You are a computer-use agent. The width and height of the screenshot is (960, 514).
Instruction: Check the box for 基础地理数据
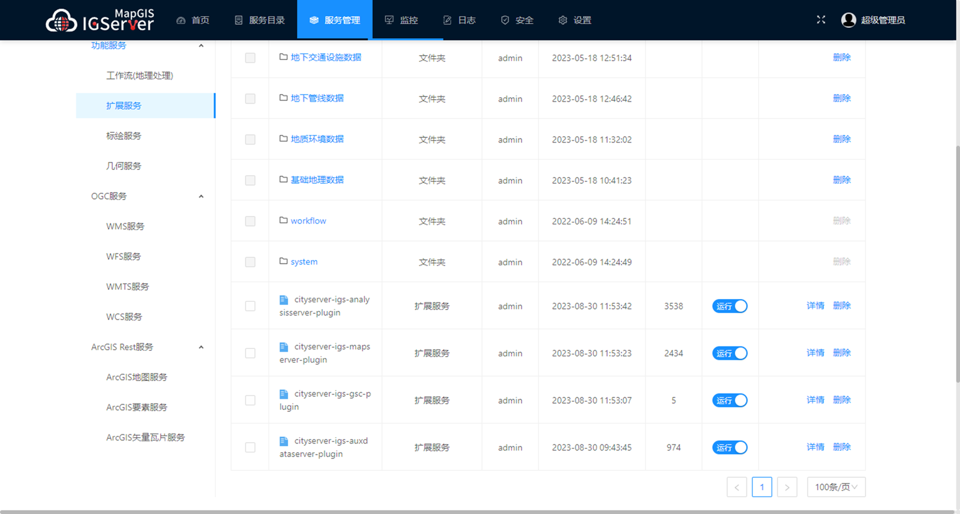[250, 180]
